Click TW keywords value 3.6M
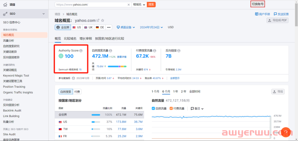This screenshot has height=141, width=298. pos(139,129)
